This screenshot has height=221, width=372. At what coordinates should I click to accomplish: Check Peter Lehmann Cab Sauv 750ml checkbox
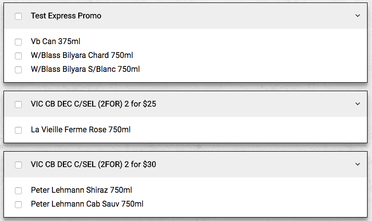18,204
